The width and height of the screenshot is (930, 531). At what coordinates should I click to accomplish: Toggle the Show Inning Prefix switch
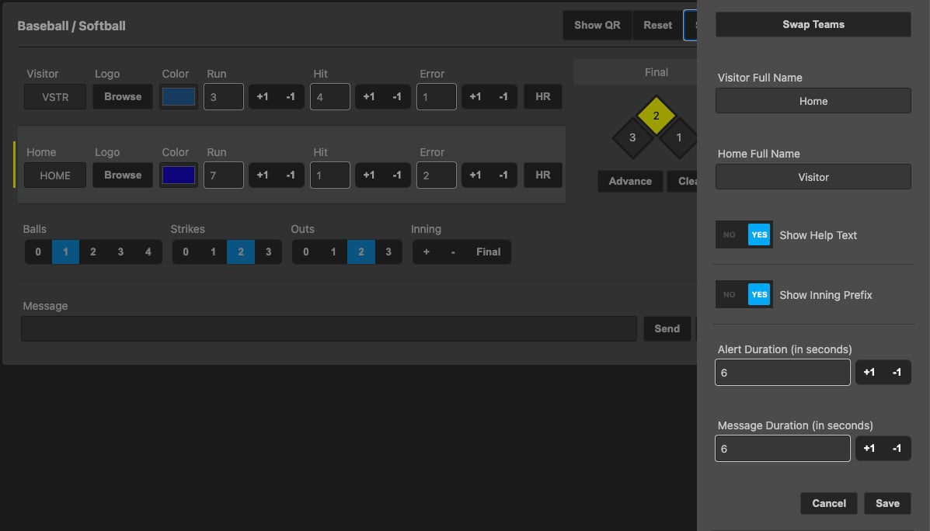pyautogui.click(x=744, y=294)
